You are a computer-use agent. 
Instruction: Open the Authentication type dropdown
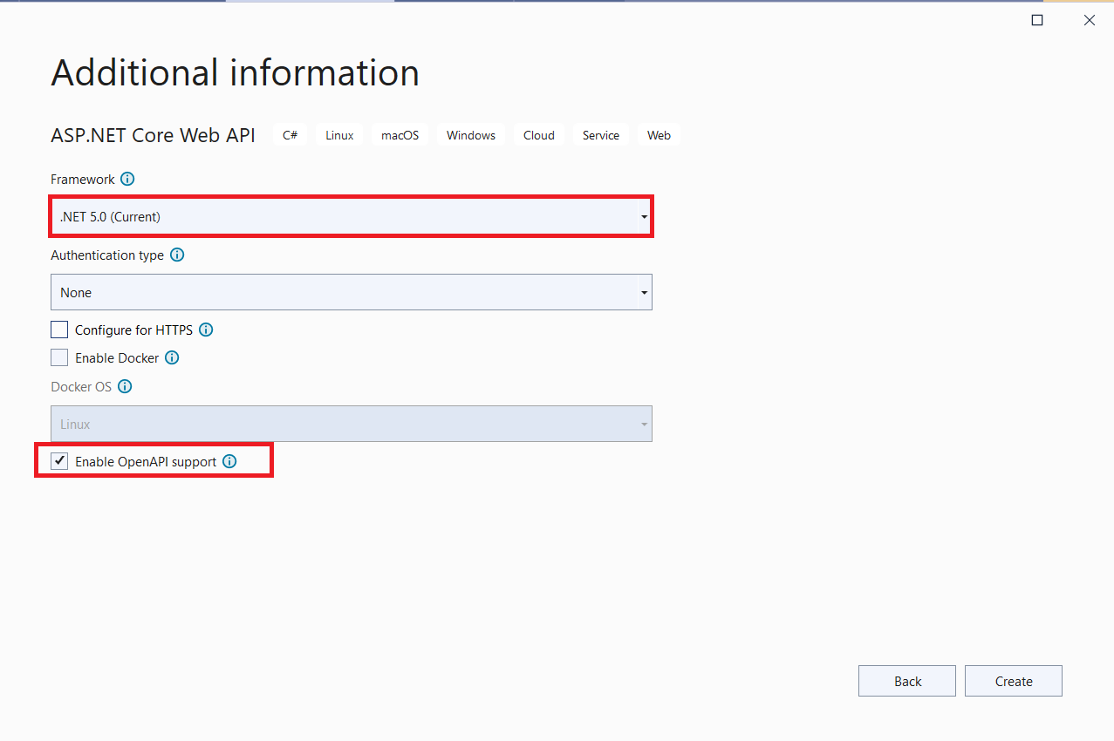coord(644,292)
